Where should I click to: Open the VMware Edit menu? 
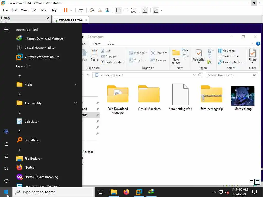point(14,10)
